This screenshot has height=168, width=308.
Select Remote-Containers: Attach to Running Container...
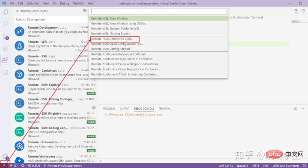158,74
